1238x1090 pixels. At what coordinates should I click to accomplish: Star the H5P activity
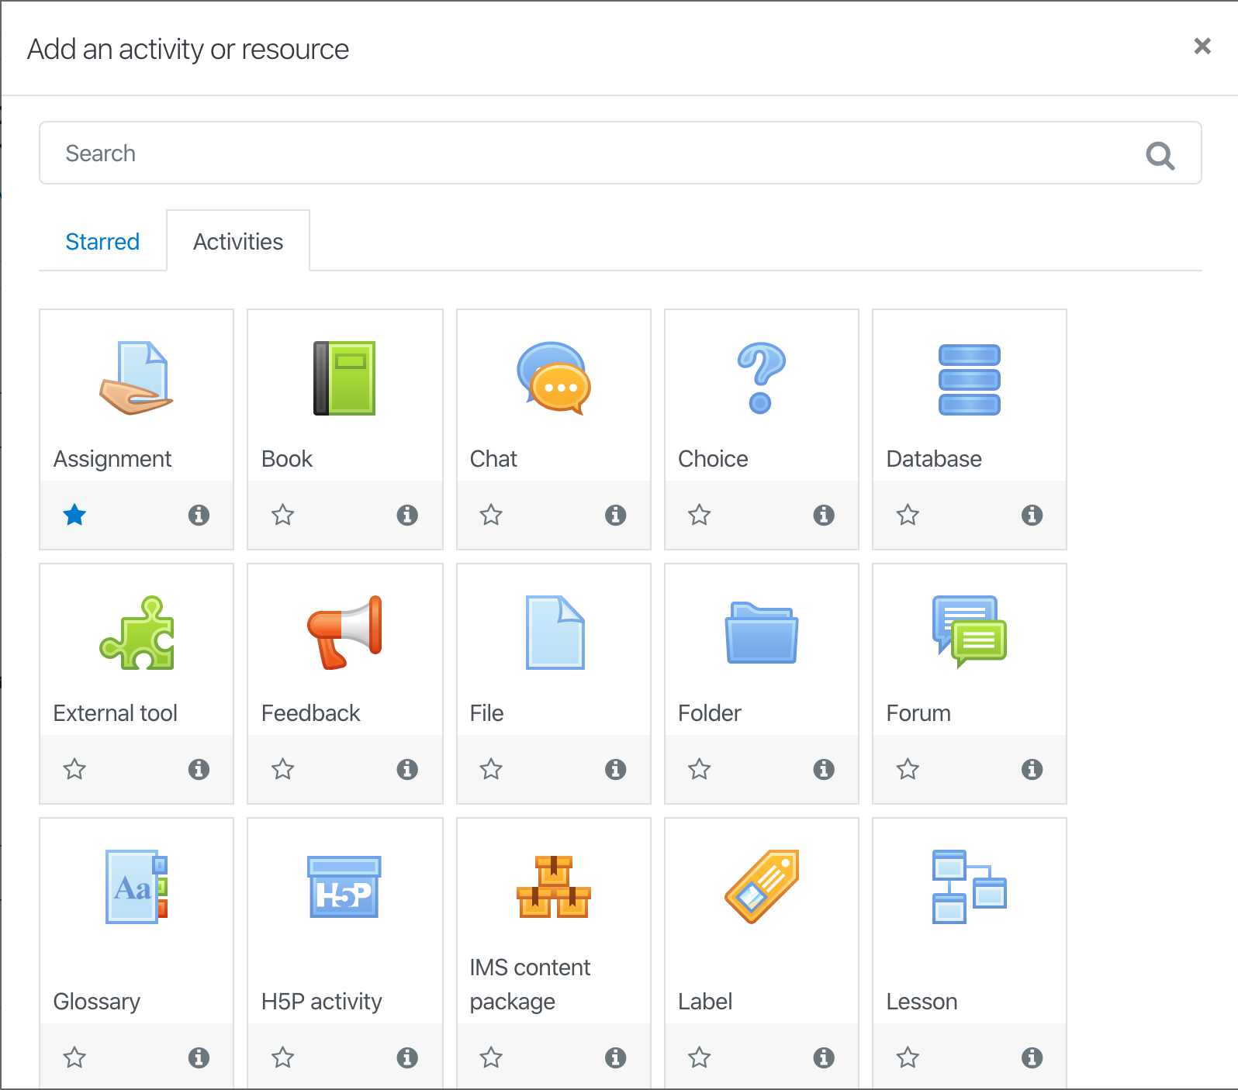(283, 1057)
